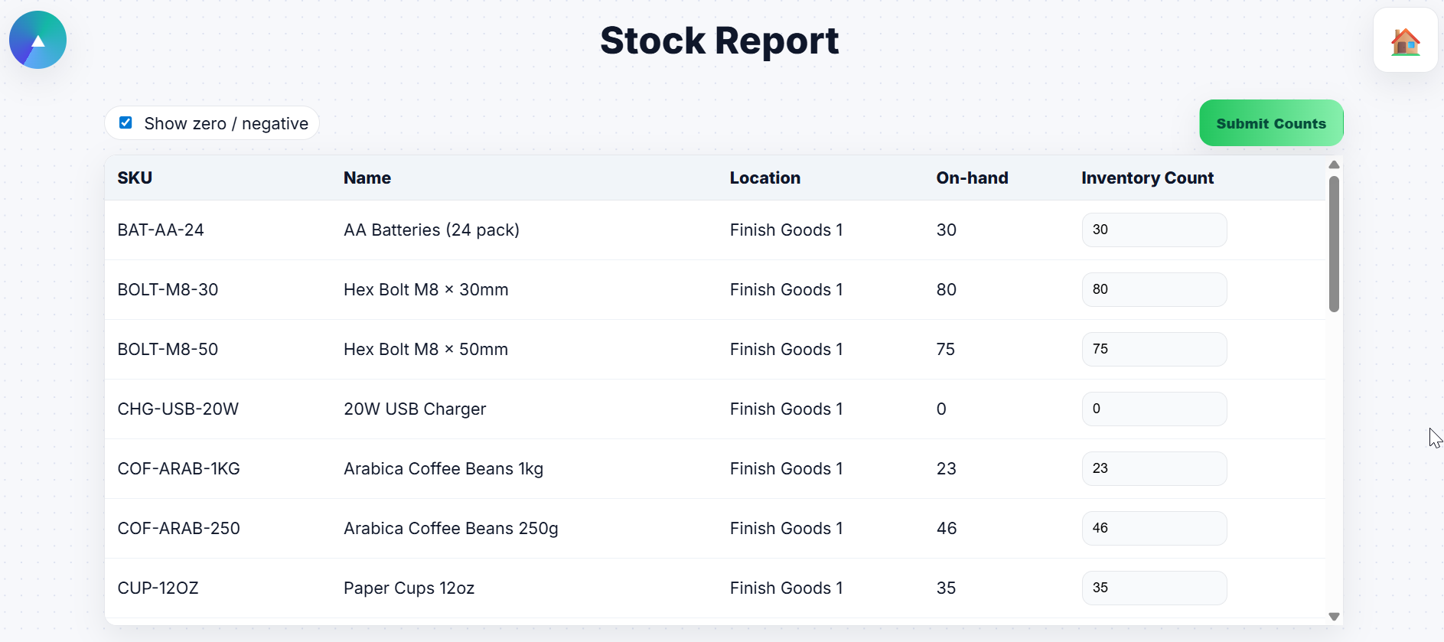Open the home page icon

[x=1405, y=41]
